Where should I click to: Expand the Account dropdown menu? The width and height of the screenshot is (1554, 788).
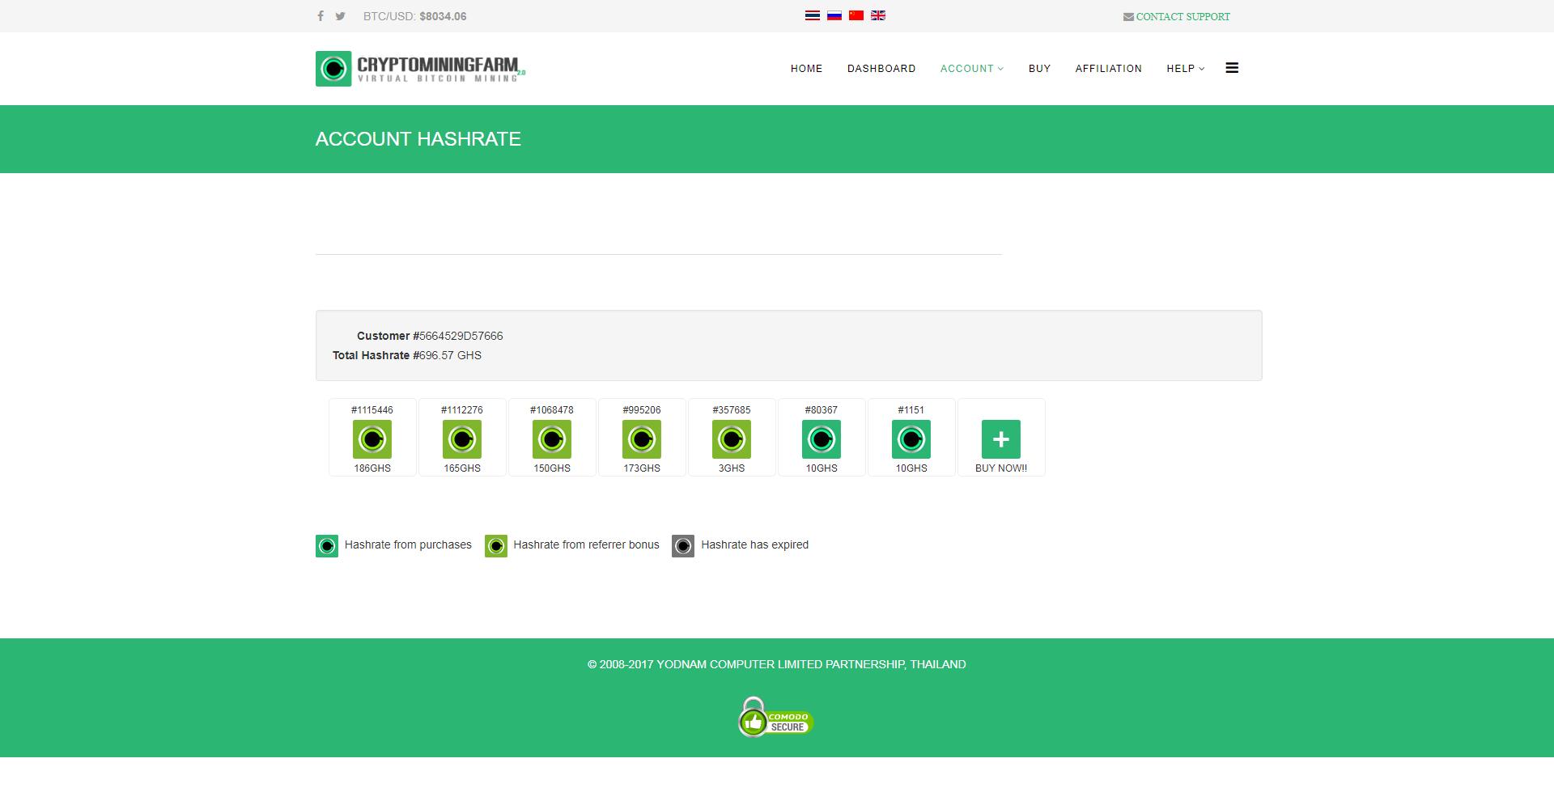pyautogui.click(x=971, y=69)
